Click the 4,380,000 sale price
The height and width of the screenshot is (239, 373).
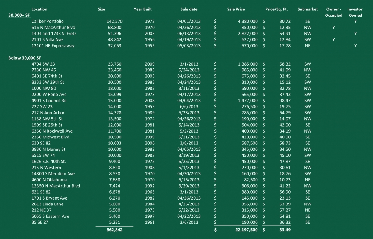click(248, 21)
